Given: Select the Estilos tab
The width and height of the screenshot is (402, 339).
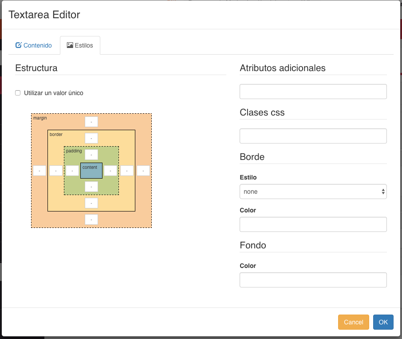Looking at the screenshot, I should click(x=80, y=45).
